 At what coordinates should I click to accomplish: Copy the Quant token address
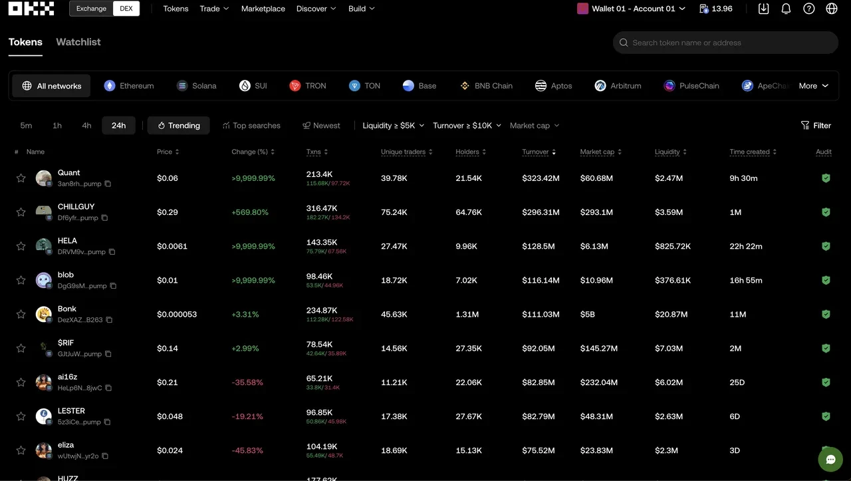pos(108,184)
